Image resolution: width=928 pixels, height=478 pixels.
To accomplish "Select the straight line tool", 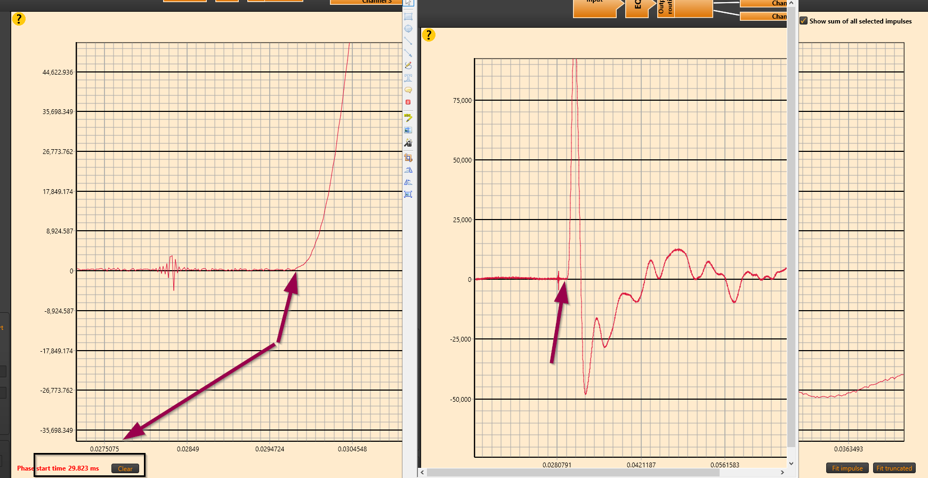I will (408, 41).
